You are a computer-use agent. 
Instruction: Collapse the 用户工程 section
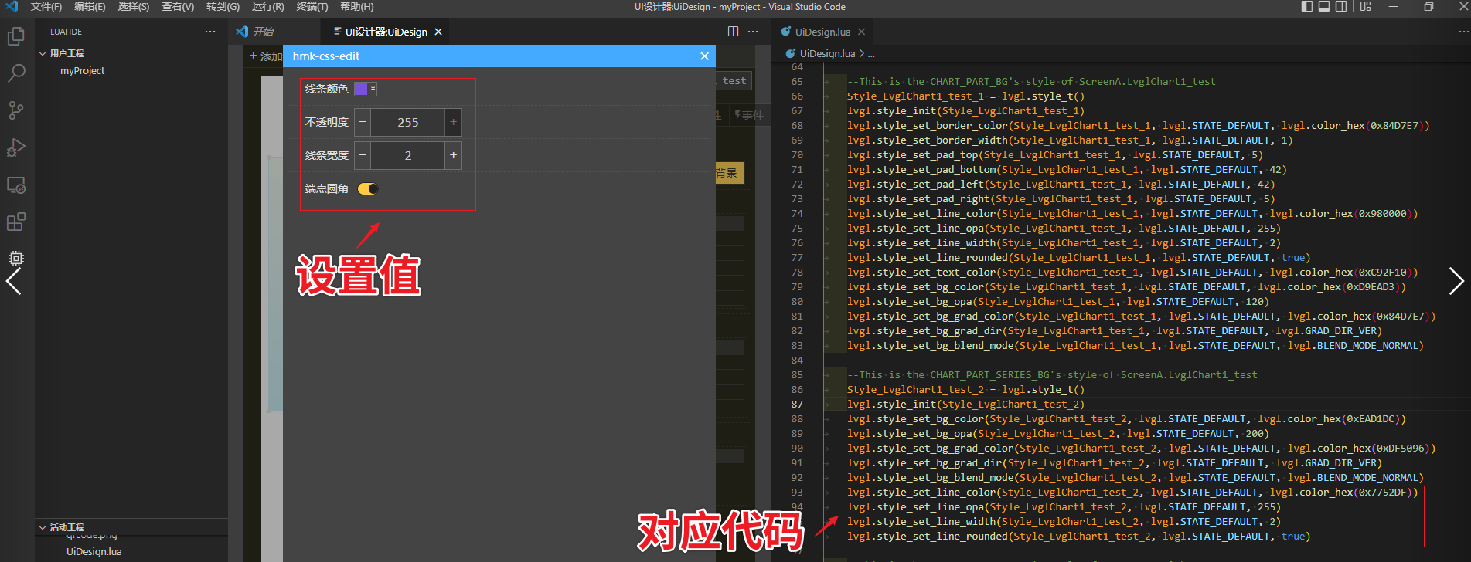[43, 53]
